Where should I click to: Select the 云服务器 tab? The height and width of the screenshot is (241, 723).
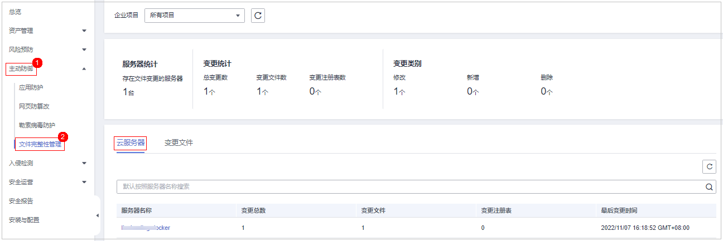click(130, 143)
